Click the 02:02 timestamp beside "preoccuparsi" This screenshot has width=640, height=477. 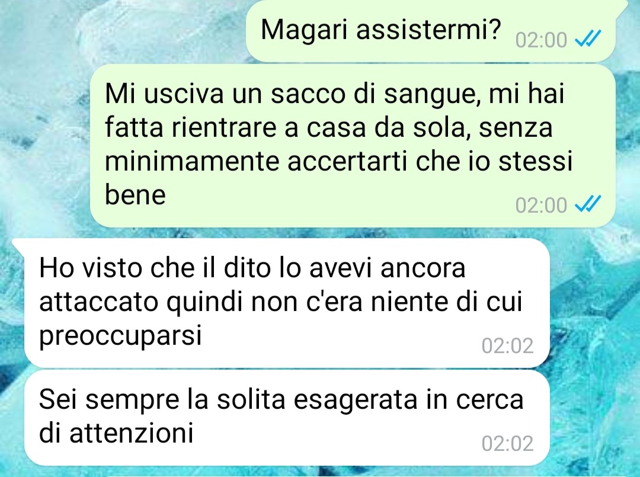pyautogui.click(x=507, y=345)
